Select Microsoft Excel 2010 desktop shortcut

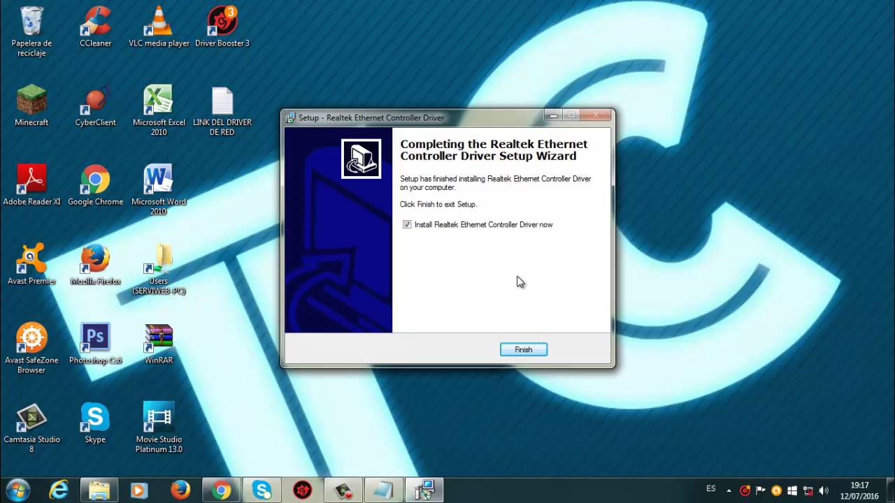click(x=159, y=111)
